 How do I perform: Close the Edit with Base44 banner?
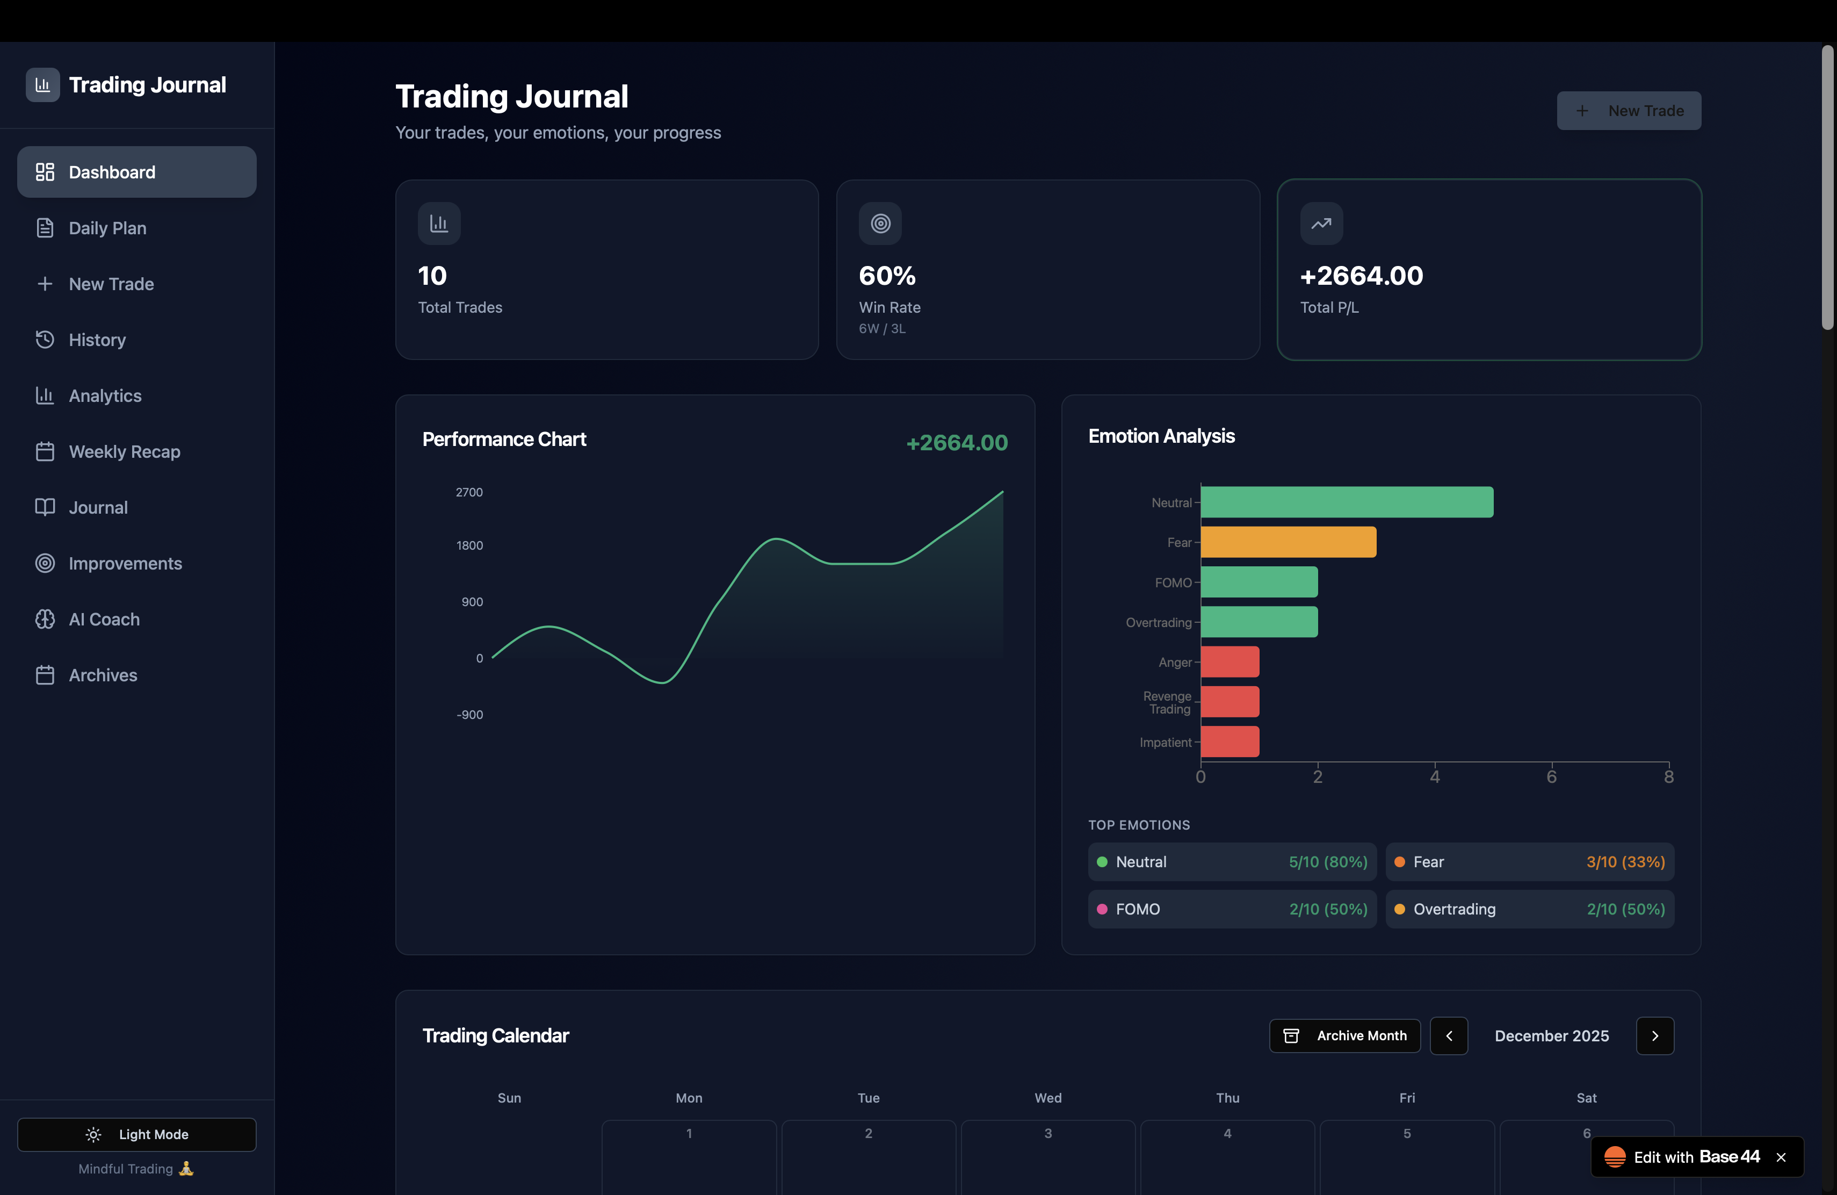(1782, 1157)
